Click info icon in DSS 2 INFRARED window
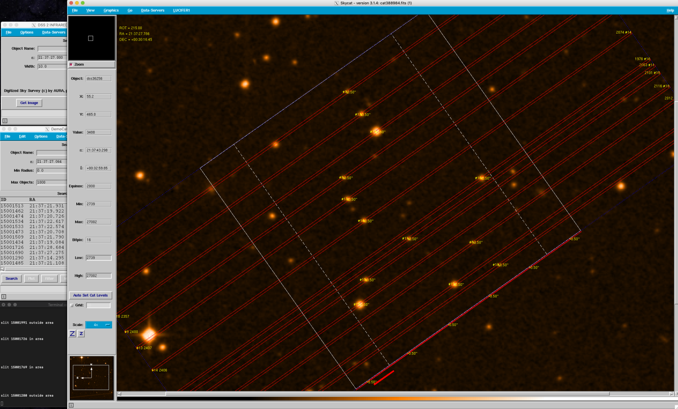The image size is (678, 409). click(x=5, y=120)
